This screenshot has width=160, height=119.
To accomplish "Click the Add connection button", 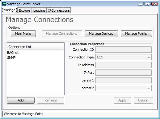I will point(21,100).
